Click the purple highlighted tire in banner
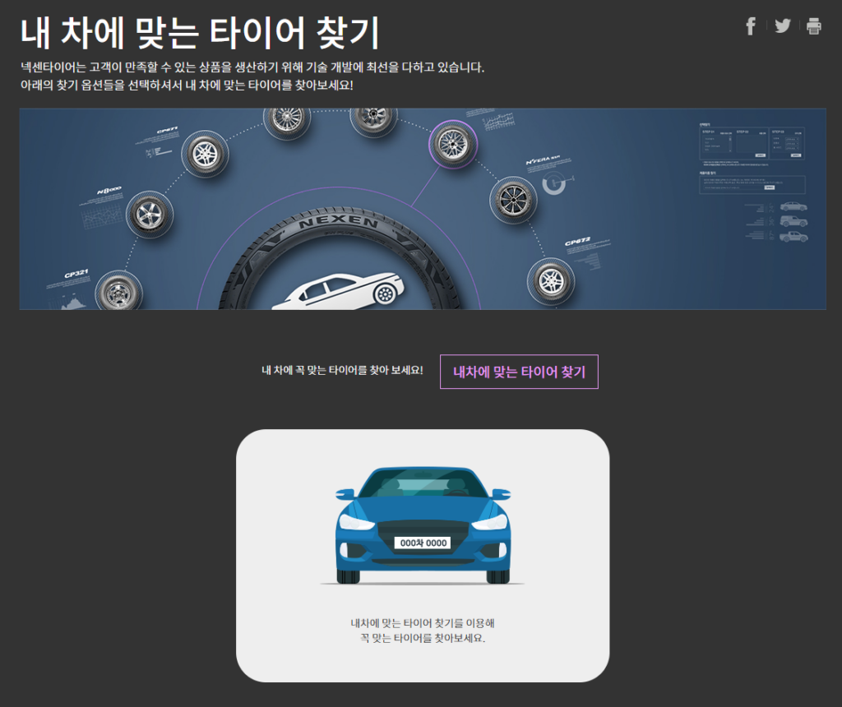 pyautogui.click(x=453, y=145)
